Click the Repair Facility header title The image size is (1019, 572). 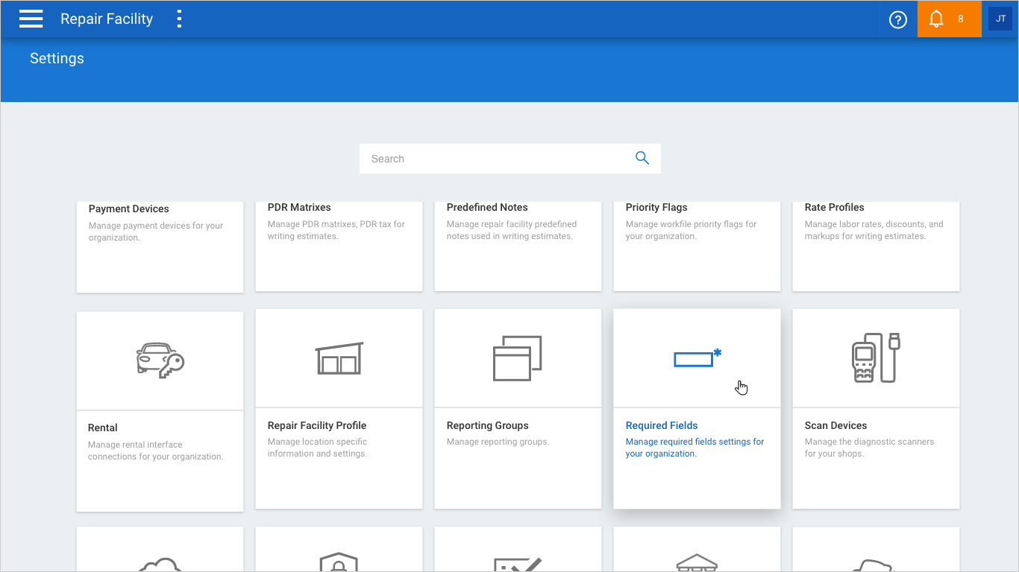[x=107, y=19]
